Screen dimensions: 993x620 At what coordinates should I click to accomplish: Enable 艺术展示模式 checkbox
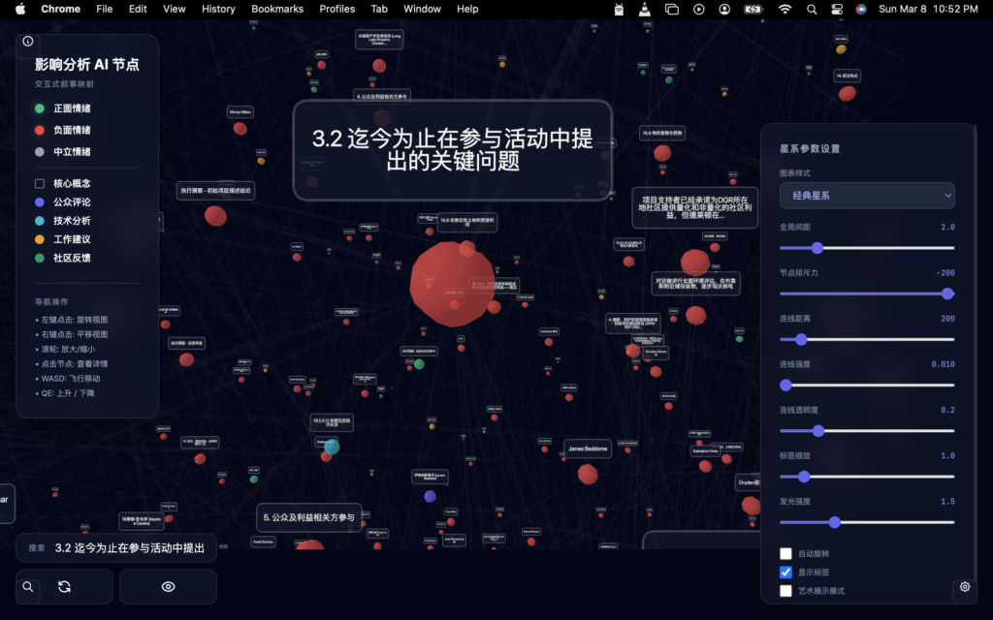click(x=785, y=591)
